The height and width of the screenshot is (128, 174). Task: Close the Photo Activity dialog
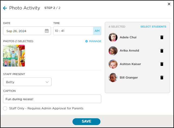pos(169,4)
